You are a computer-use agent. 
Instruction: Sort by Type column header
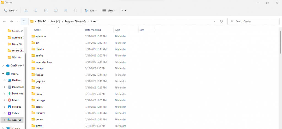(117, 30)
